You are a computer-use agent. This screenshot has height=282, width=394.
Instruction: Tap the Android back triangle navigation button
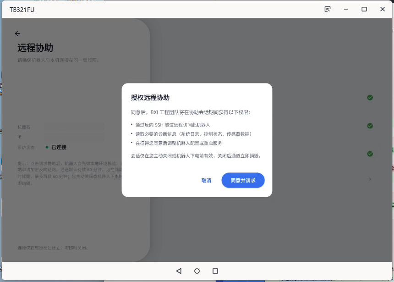pos(179,271)
